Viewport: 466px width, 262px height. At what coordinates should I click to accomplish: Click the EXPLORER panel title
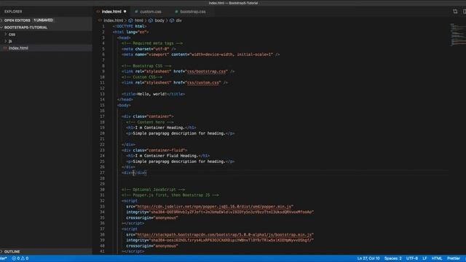pyautogui.click(x=13, y=12)
